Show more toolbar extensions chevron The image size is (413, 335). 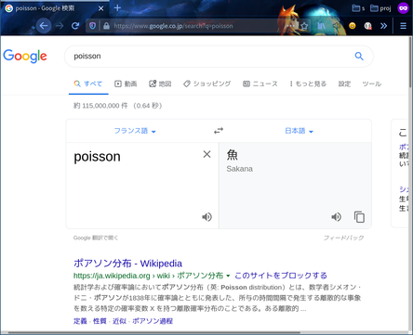coord(383,26)
